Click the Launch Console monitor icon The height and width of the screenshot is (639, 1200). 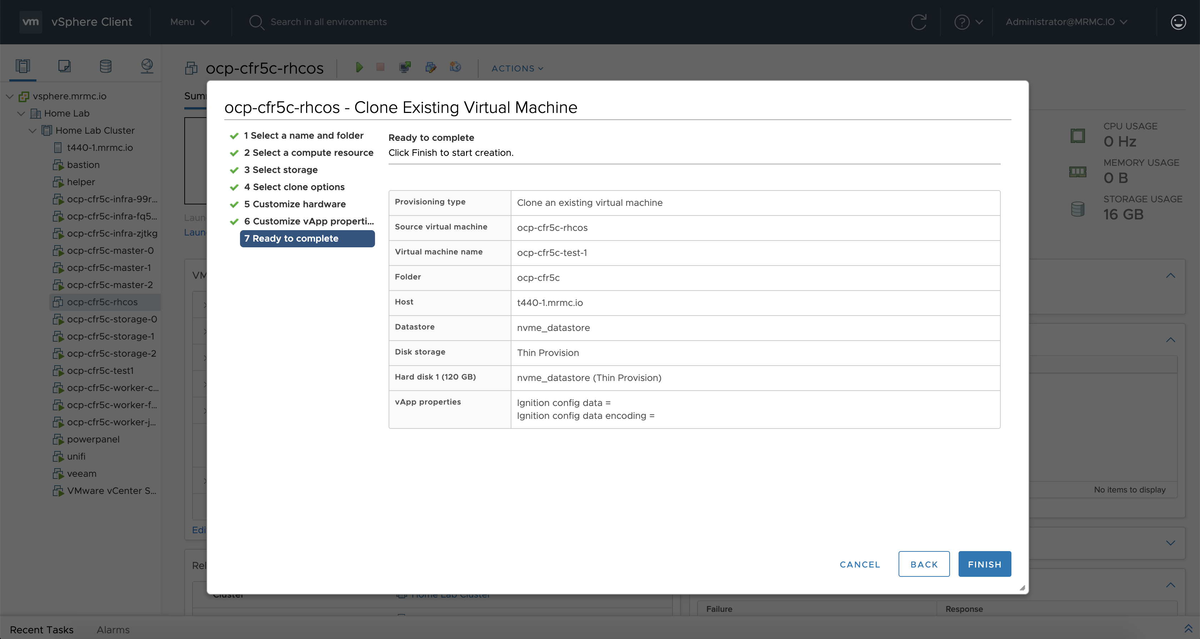click(x=405, y=68)
